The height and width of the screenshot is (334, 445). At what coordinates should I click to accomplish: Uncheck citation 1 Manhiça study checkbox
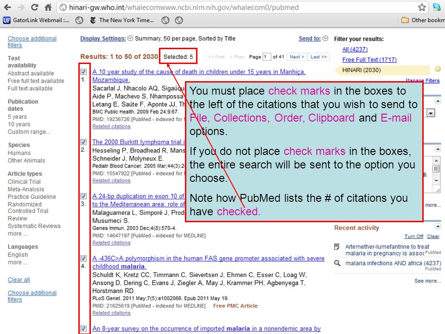(x=83, y=72)
